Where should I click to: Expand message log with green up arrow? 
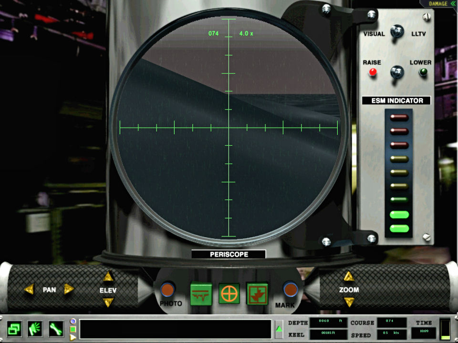279,329
